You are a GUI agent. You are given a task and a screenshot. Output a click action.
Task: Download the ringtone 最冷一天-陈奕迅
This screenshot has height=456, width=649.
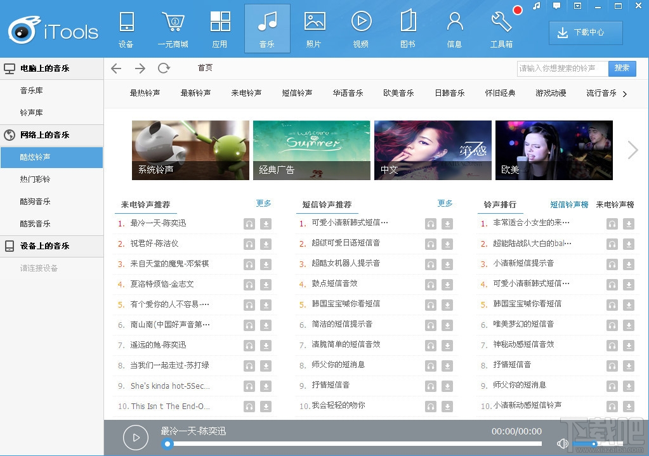point(266,223)
